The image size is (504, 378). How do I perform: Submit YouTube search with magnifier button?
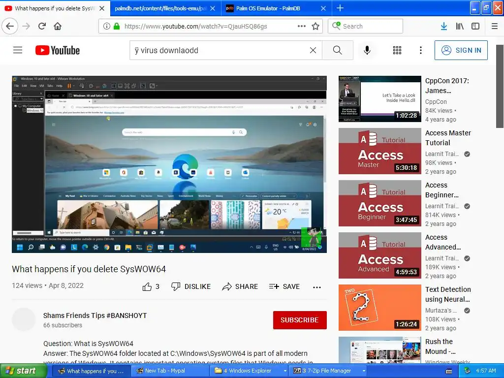(338, 50)
